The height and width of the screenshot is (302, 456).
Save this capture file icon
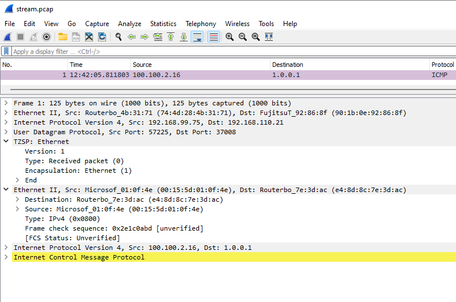(x=76, y=37)
